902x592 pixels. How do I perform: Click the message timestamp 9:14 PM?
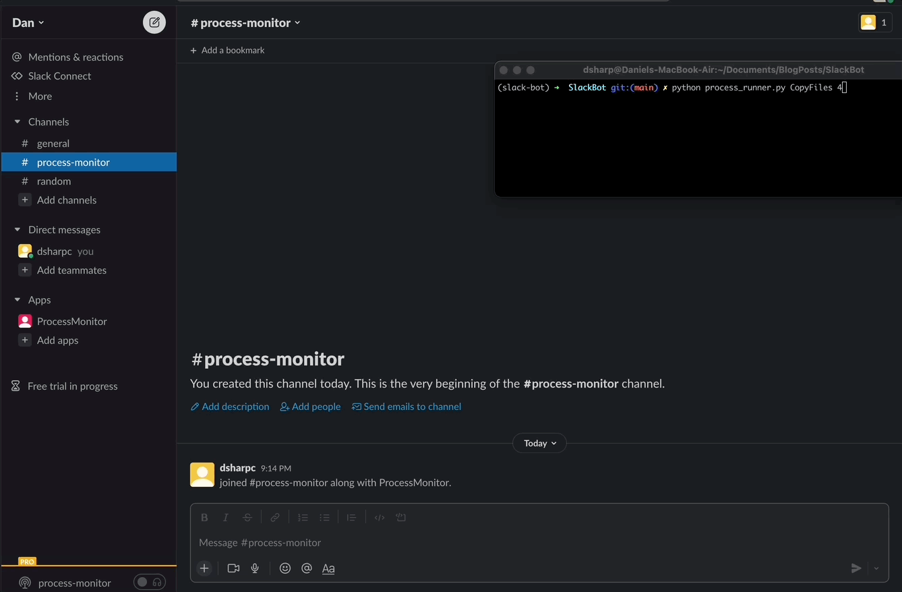[276, 468]
